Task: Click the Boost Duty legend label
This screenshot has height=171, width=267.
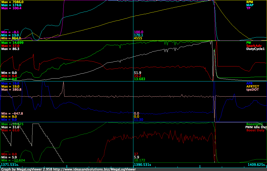Action: tap(255, 130)
